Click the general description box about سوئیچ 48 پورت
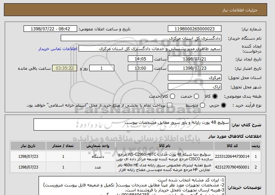 coord(132,125)
